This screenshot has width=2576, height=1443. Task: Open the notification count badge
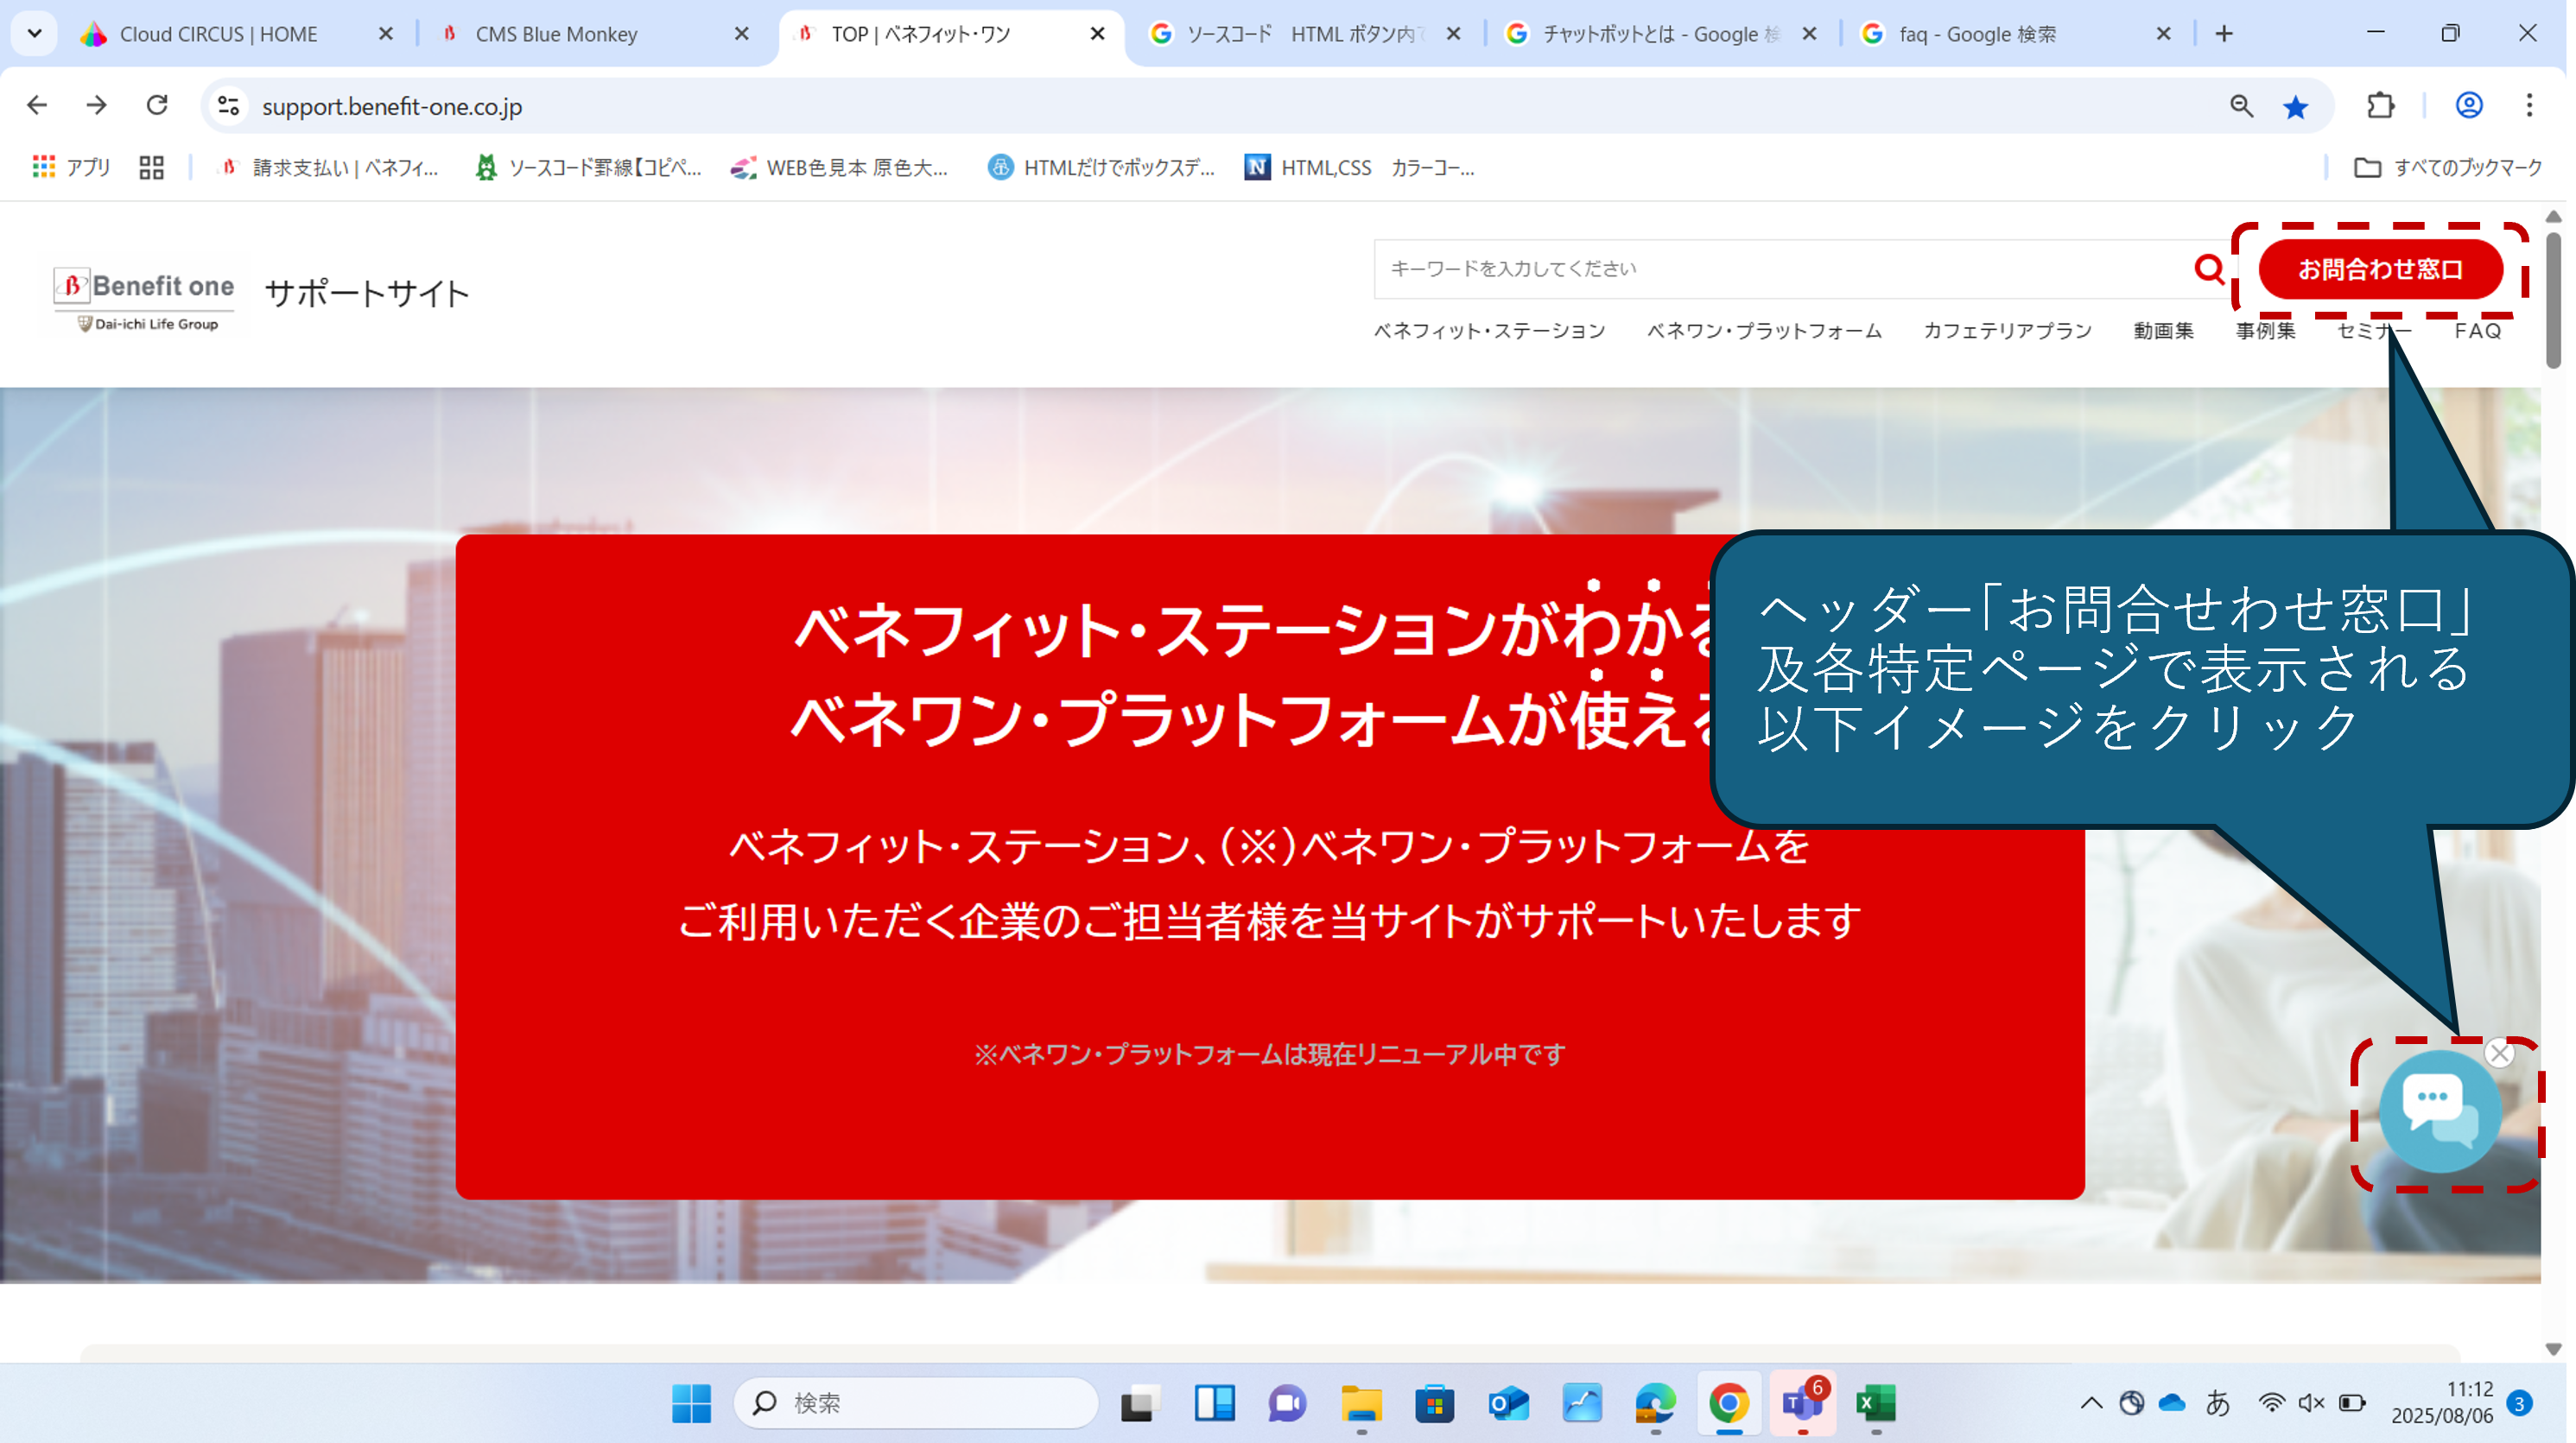(2519, 1403)
